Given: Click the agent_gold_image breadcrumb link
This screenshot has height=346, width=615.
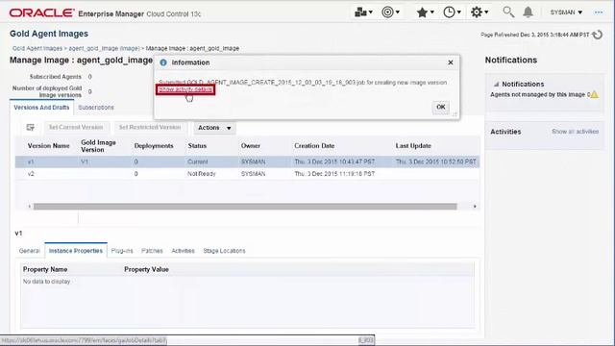Looking at the screenshot, I should [105, 48].
